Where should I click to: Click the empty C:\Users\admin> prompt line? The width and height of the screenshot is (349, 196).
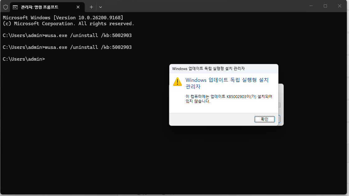coord(24,59)
